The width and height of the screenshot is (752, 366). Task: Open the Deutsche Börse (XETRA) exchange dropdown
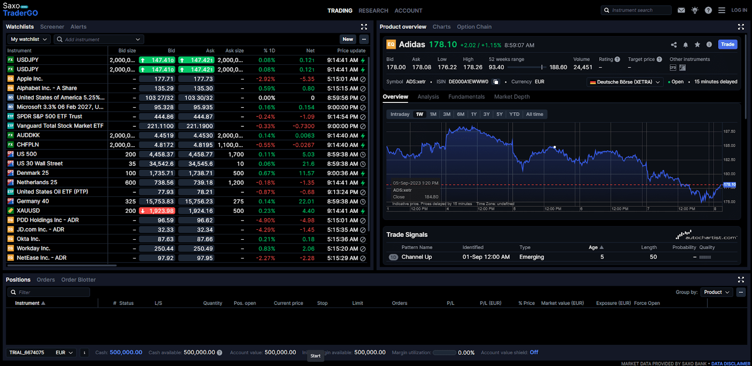coord(625,82)
